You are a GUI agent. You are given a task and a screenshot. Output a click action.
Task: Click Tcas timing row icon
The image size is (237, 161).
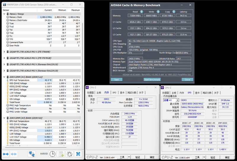coord(8,24)
